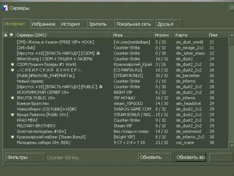The width and height of the screenshot is (234, 176).
Task: Click map cell zm_dust_world
Action: pyautogui.click(x=189, y=42)
